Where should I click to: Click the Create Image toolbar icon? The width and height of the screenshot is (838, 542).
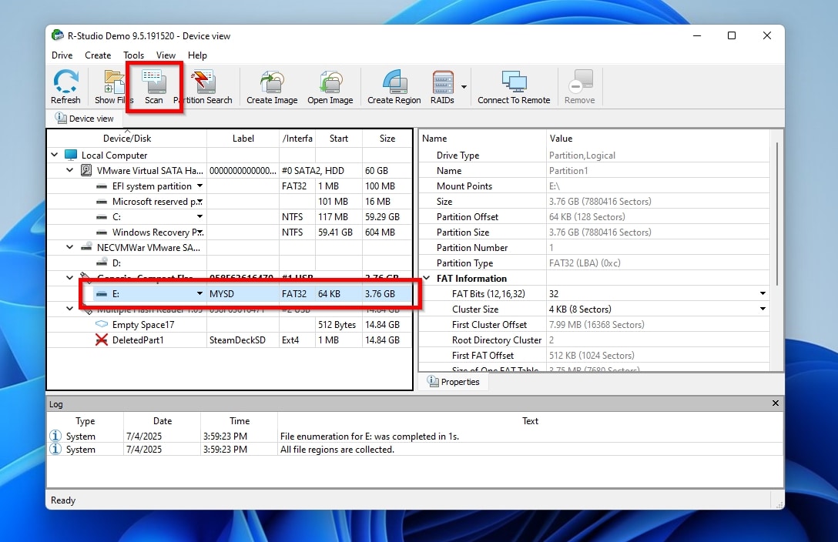pyautogui.click(x=272, y=86)
